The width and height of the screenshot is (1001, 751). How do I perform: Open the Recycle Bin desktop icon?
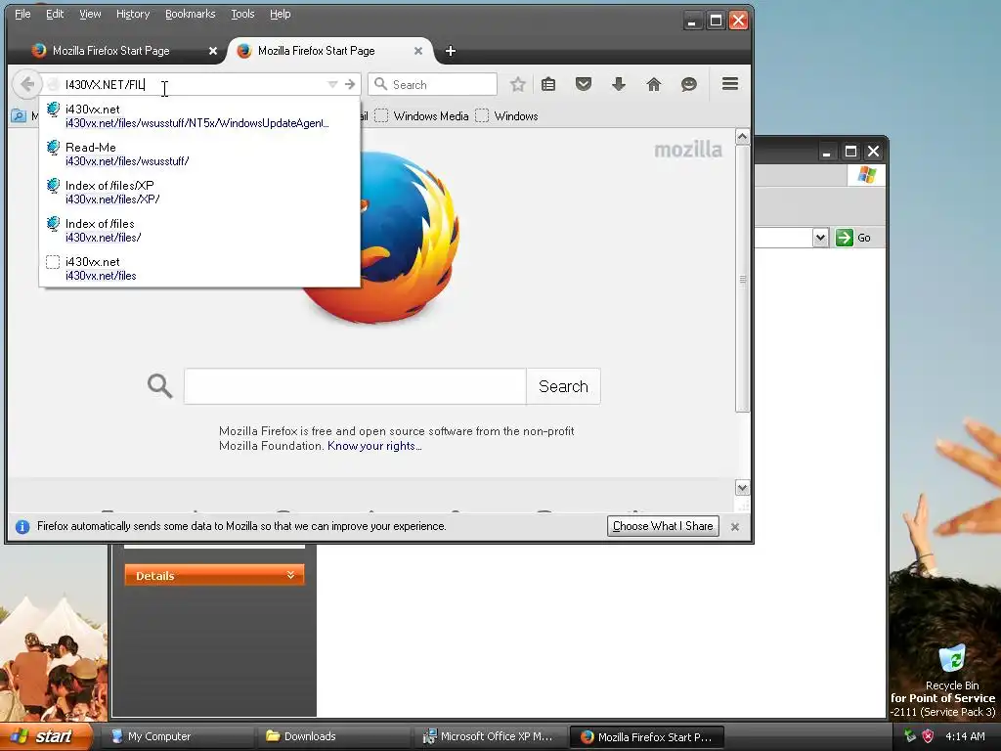click(x=952, y=667)
